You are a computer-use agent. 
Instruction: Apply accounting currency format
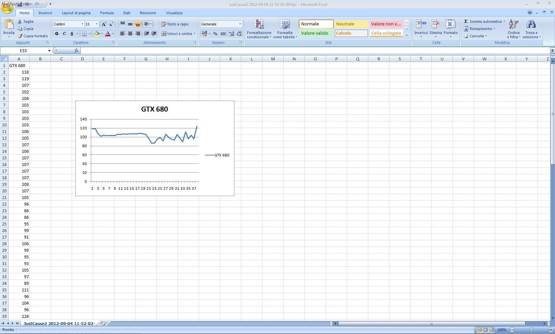pyautogui.click(x=204, y=34)
